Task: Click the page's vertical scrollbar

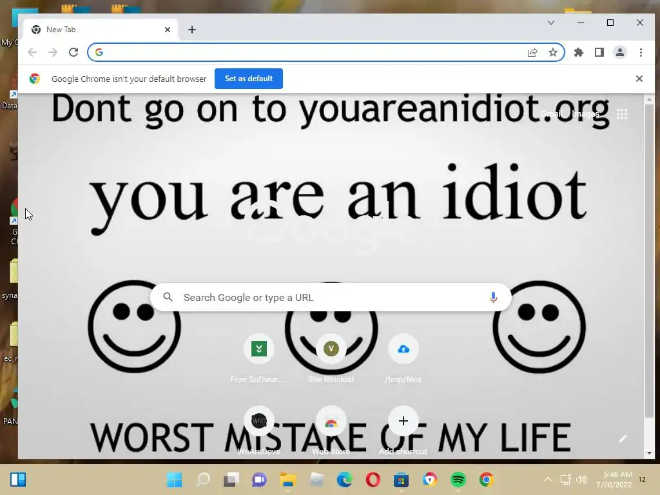Action: click(x=649, y=261)
